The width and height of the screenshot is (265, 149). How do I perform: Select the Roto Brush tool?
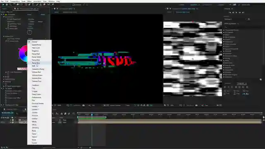49,5
